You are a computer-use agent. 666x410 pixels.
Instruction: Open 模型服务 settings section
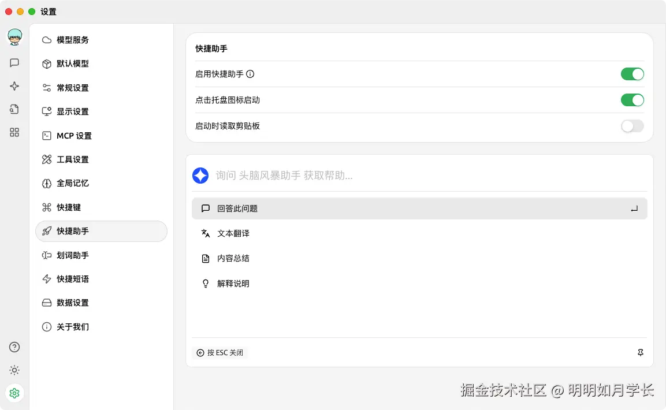pyautogui.click(x=101, y=40)
